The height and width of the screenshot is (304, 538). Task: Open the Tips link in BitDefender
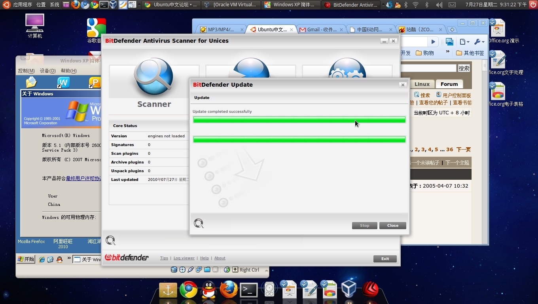tap(164, 258)
